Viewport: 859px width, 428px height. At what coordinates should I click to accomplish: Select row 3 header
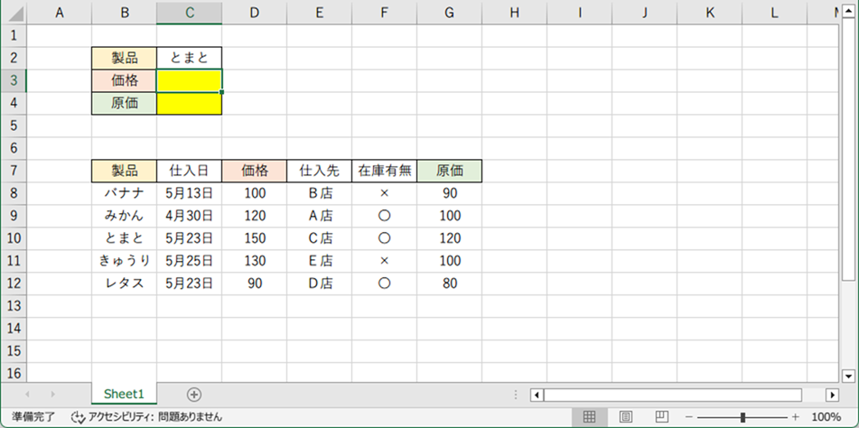click(x=13, y=80)
